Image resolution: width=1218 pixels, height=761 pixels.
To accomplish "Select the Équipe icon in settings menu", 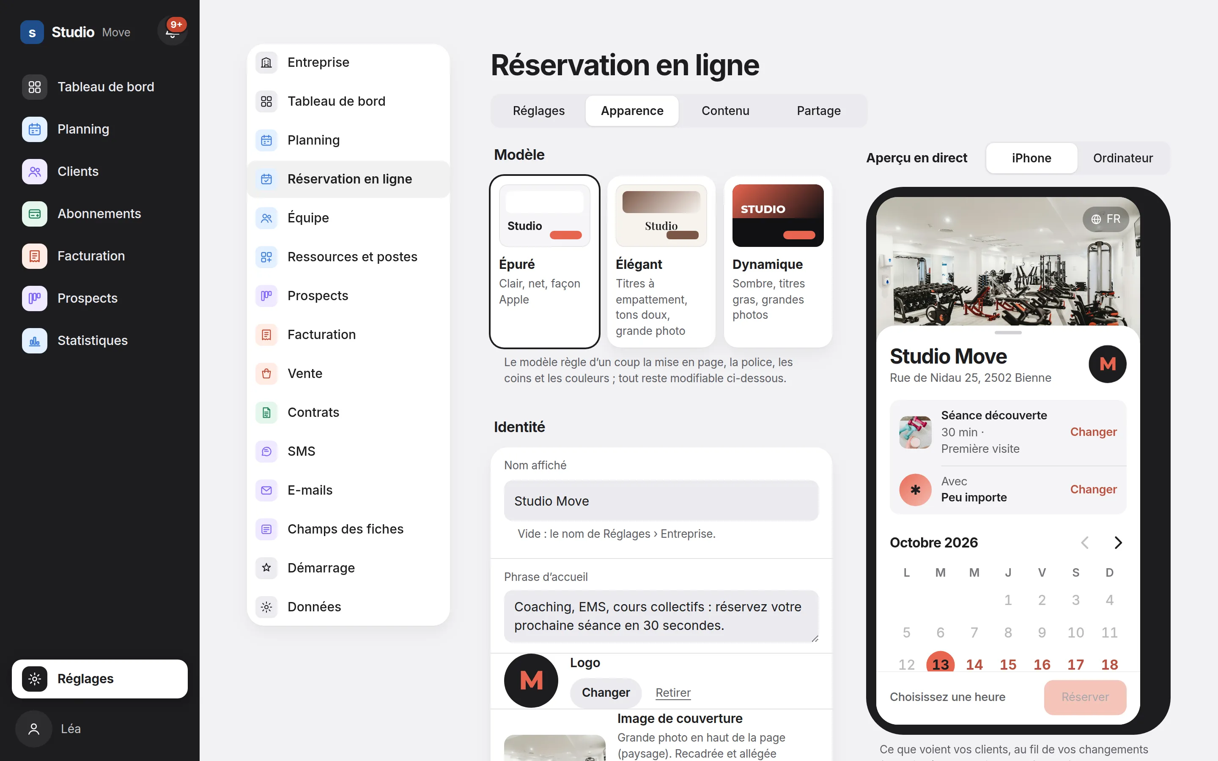I will [x=266, y=218].
